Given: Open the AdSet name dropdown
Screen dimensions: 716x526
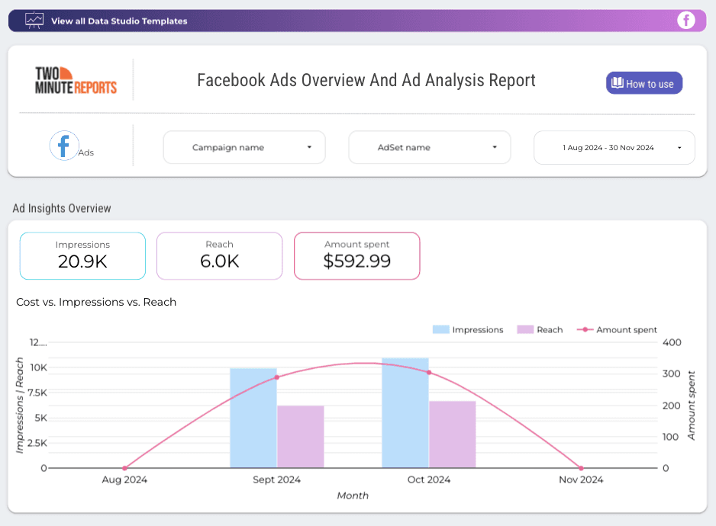Looking at the screenshot, I should [x=430, y=146].
